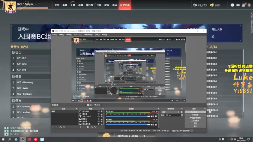
Task: Add a new source with the plus icon
Action: click(81, 127)
